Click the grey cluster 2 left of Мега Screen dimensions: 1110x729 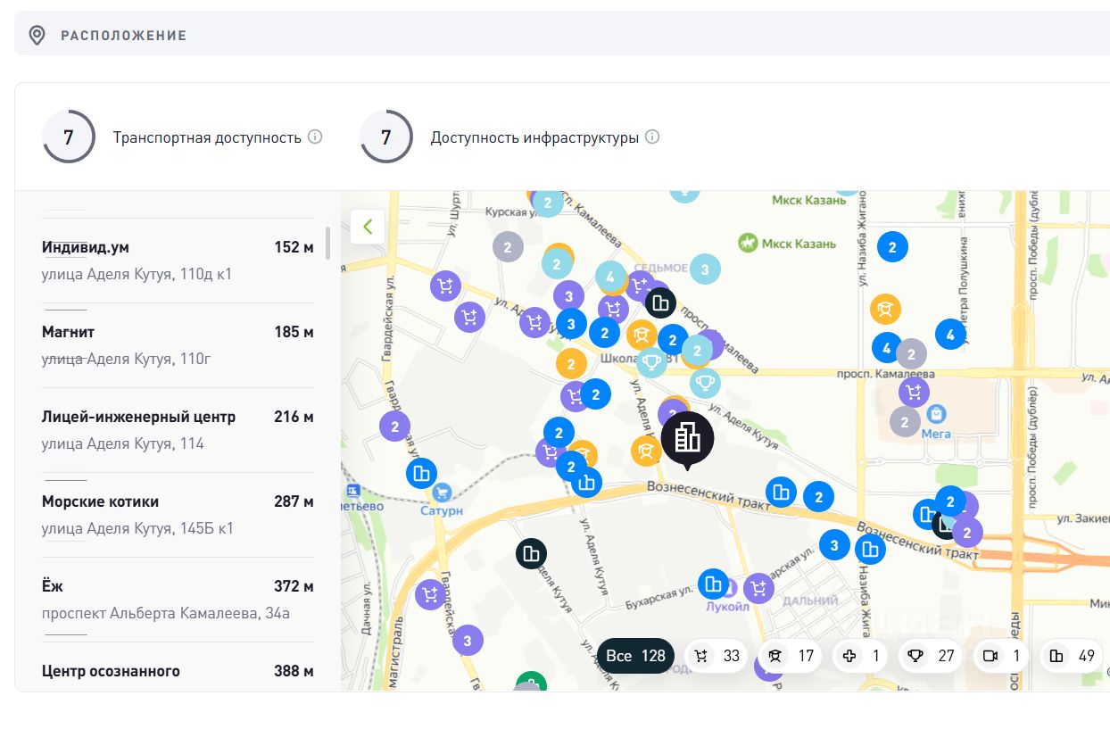click(x=905, y=421)
